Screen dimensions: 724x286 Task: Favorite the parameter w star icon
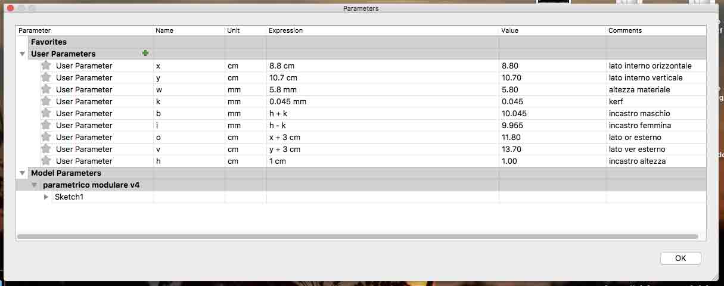(x=46, y=89)
